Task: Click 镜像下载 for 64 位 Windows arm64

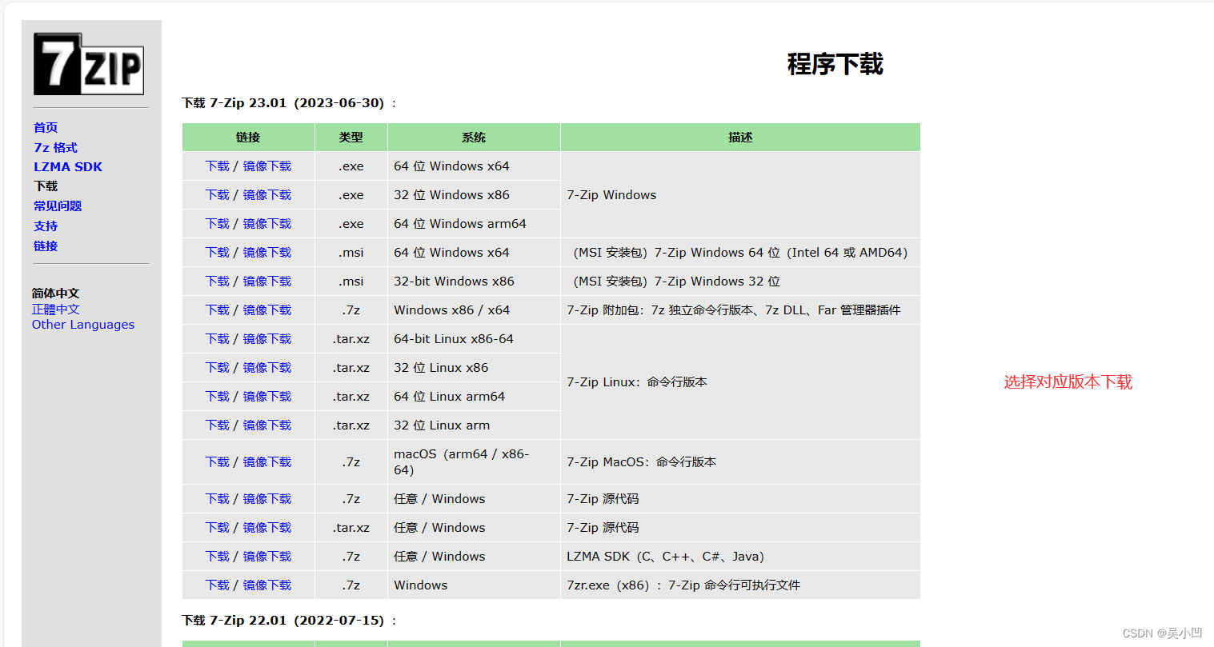Action: tap(267, 223)
